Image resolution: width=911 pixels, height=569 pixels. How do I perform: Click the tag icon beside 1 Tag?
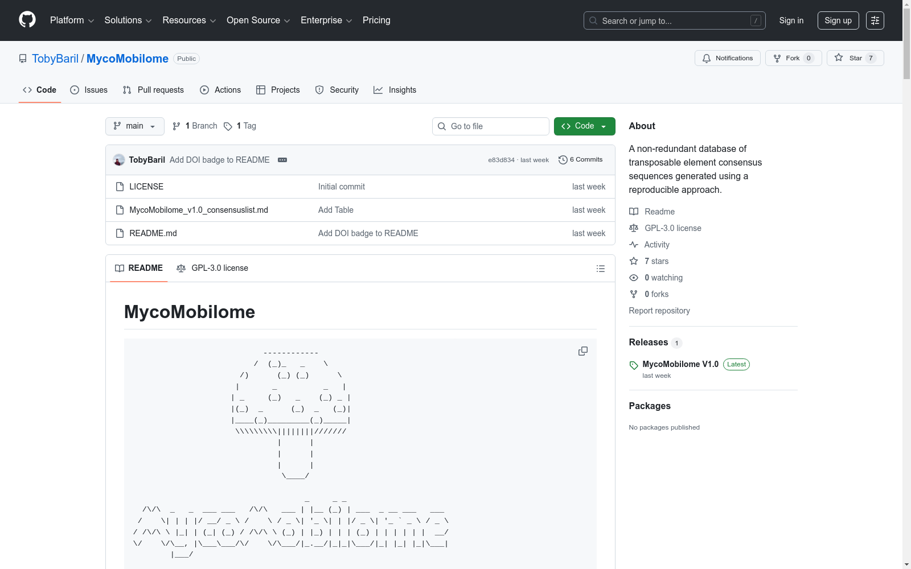tap(228, 126)
